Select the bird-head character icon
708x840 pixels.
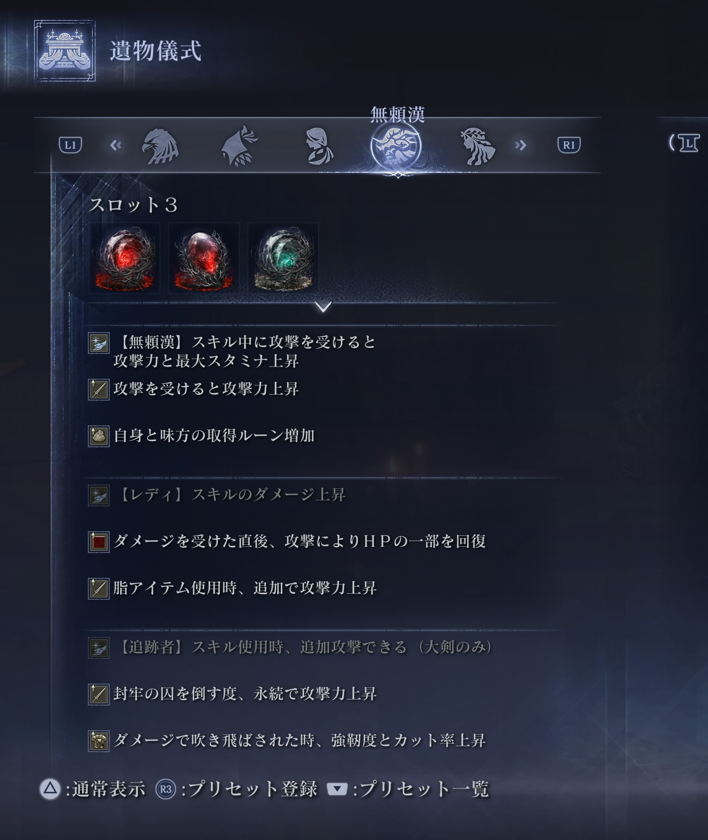pos(160,147)
